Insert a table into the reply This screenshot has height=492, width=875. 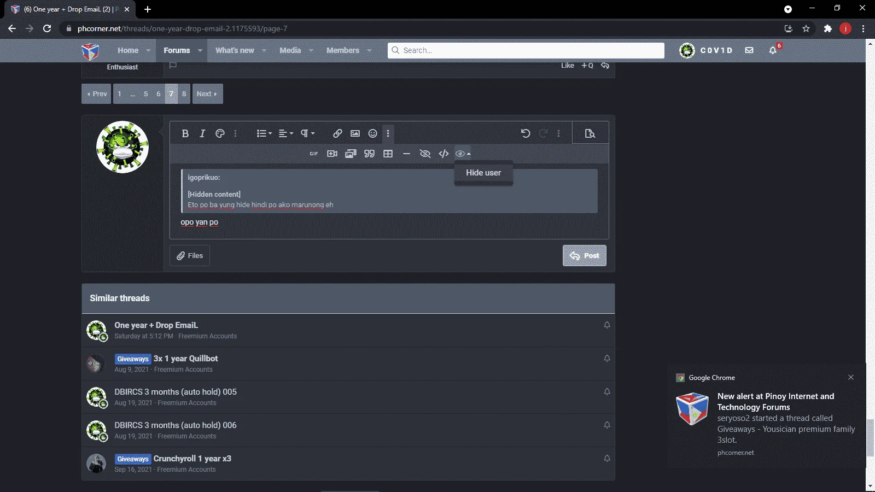tap(388, 154)
